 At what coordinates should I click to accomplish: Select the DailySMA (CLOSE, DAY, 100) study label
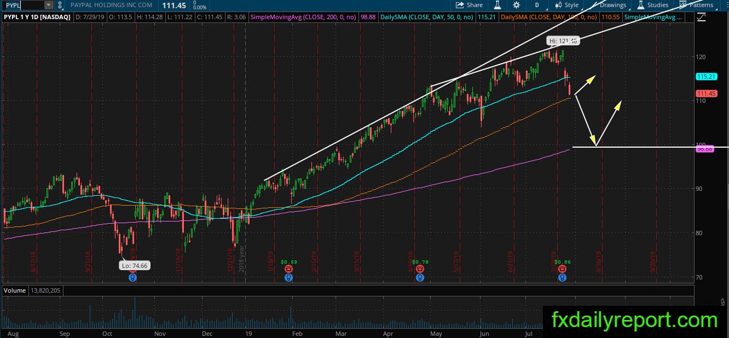coord(549,18)
